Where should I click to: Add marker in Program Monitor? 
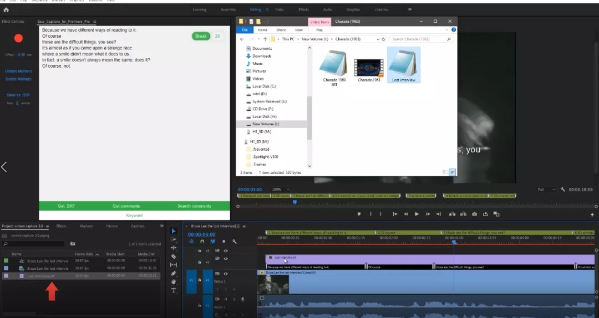click(359, 214)
